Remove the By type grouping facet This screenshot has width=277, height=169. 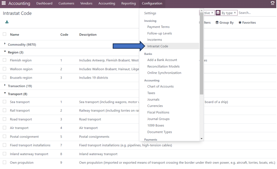[235, 13]
